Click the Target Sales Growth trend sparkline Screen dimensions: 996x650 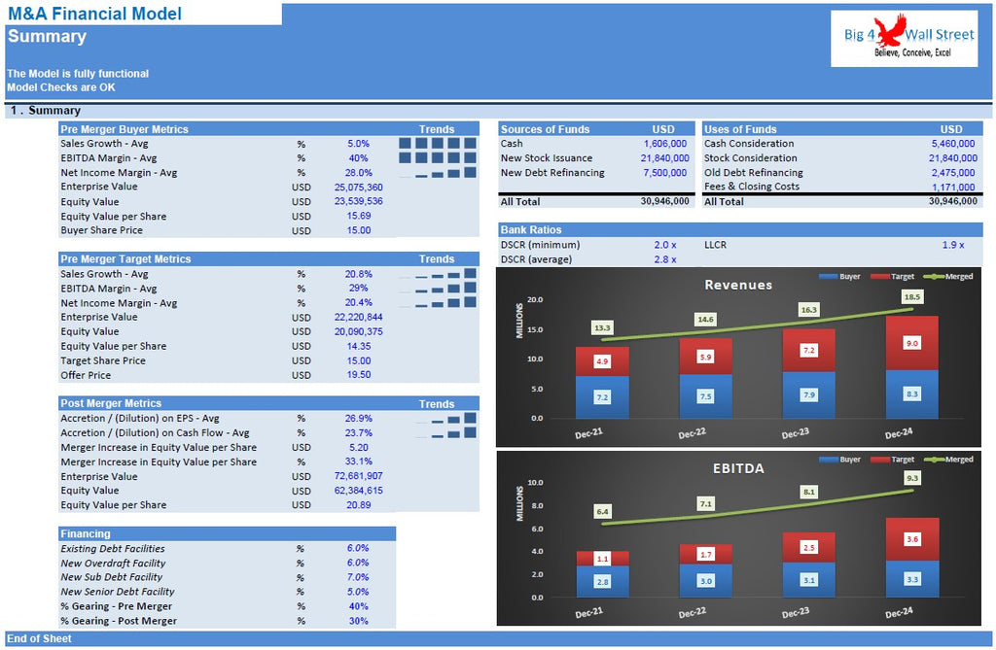(438, 275)
